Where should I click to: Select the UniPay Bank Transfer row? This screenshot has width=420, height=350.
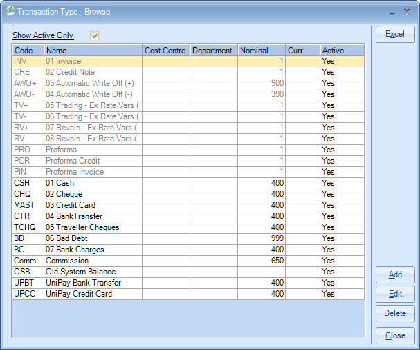188,283
